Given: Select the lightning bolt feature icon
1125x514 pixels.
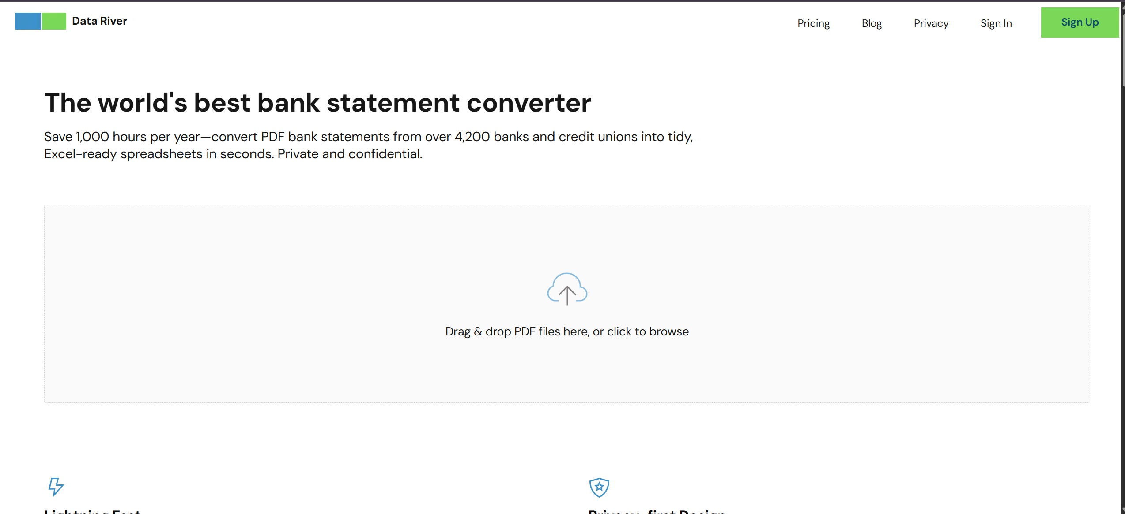Looking at the screenshot, I should click(x=56, y=488).
